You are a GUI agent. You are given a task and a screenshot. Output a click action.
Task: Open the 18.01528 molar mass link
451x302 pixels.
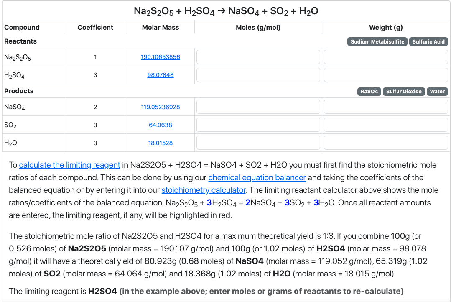coord(161,143)
